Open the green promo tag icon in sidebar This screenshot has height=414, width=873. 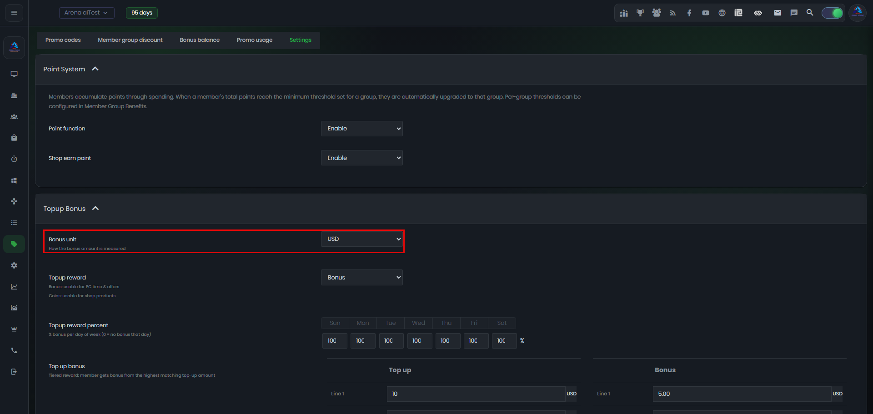(x=14, y=244)
